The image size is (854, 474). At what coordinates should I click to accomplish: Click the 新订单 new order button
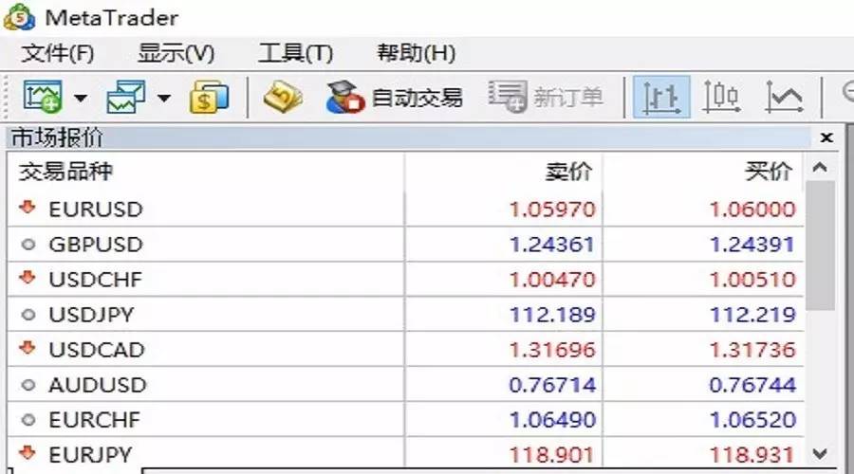[546, 98]
